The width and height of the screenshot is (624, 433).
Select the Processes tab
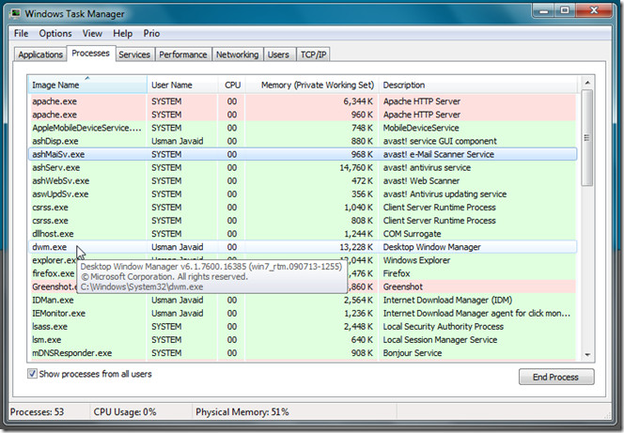point(91,54)
